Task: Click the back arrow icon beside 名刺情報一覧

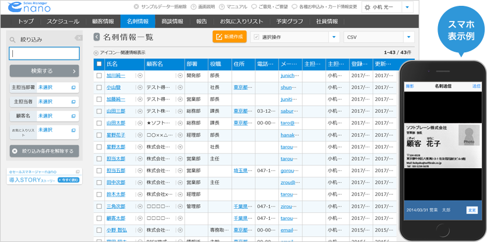Action: 97,37
